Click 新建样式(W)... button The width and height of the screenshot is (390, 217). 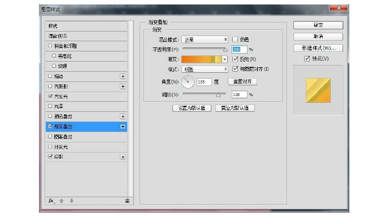coord(318,48)
